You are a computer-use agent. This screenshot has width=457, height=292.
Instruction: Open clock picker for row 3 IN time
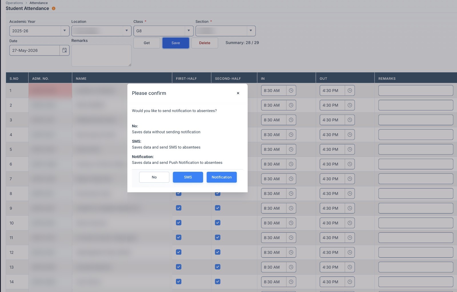coord(291,120)
